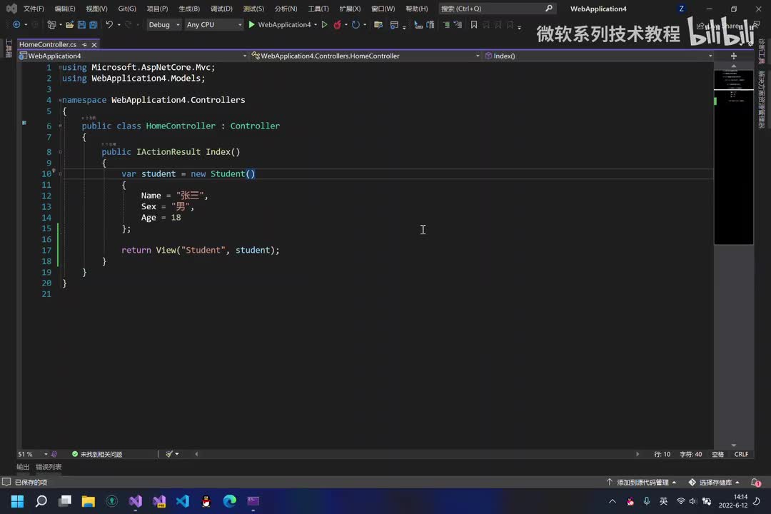Expand the Hot Reload options dropdown arrow

(x=346, y=24)
